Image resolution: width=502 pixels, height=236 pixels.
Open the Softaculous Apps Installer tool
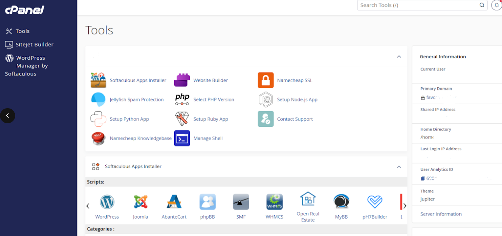(x=138, y=80)
